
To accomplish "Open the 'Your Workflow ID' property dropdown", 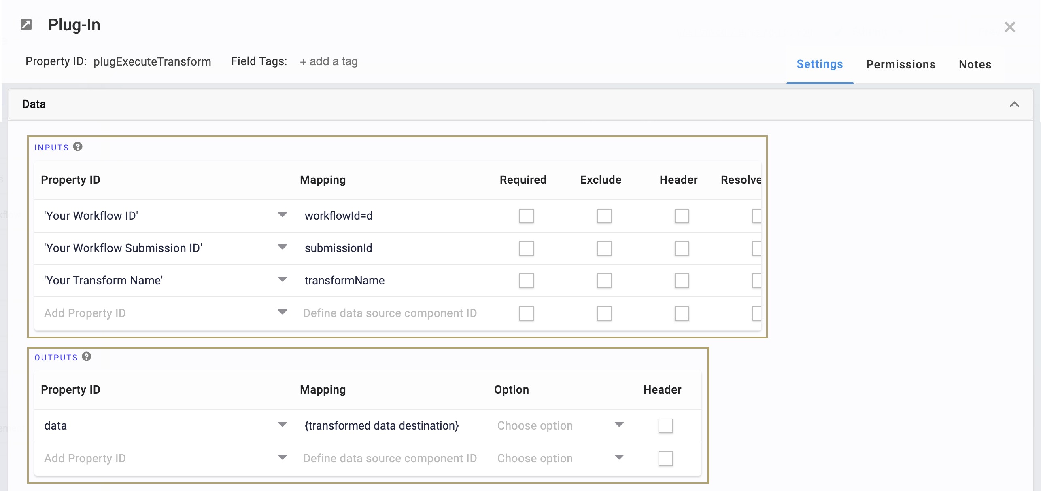I will coord(283,215).
